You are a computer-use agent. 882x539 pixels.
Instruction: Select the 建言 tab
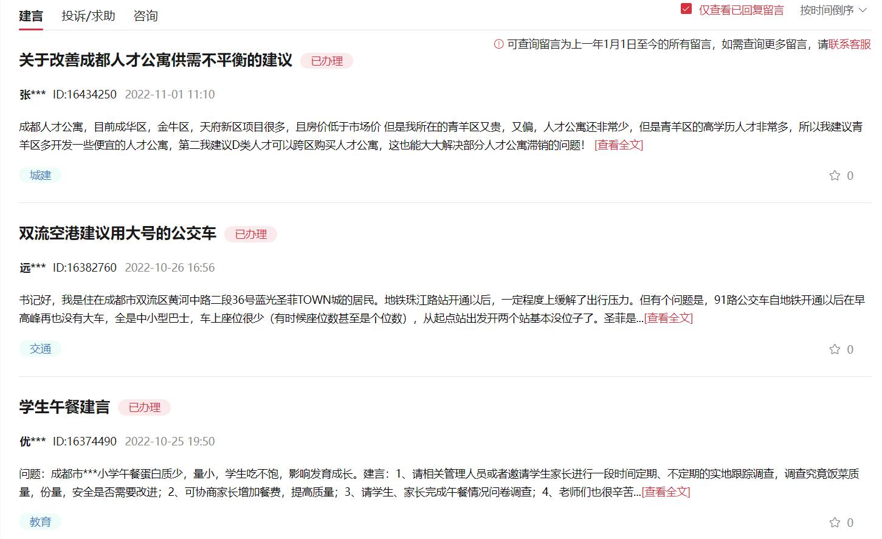click(x=32, y=16)
